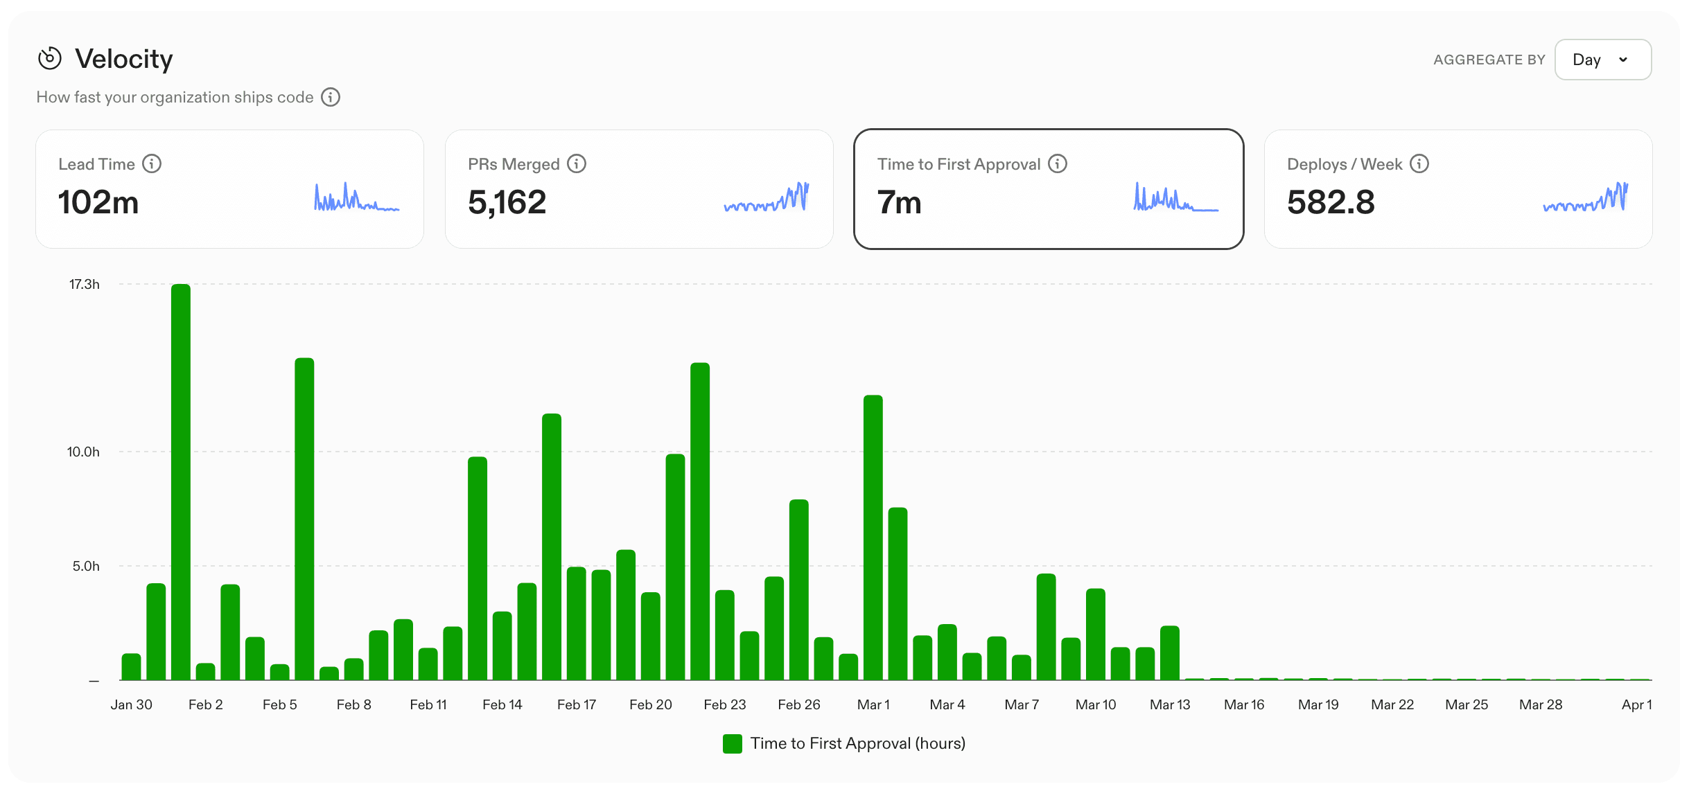Click the PRs Merged info icon
This screenshot has height=791, width=1698.
[577, 163]
